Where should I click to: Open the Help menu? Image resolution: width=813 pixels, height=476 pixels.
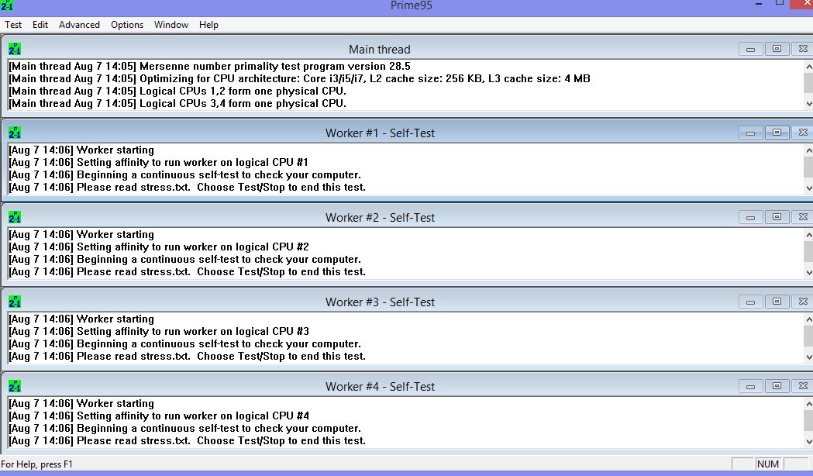[208, 25]
